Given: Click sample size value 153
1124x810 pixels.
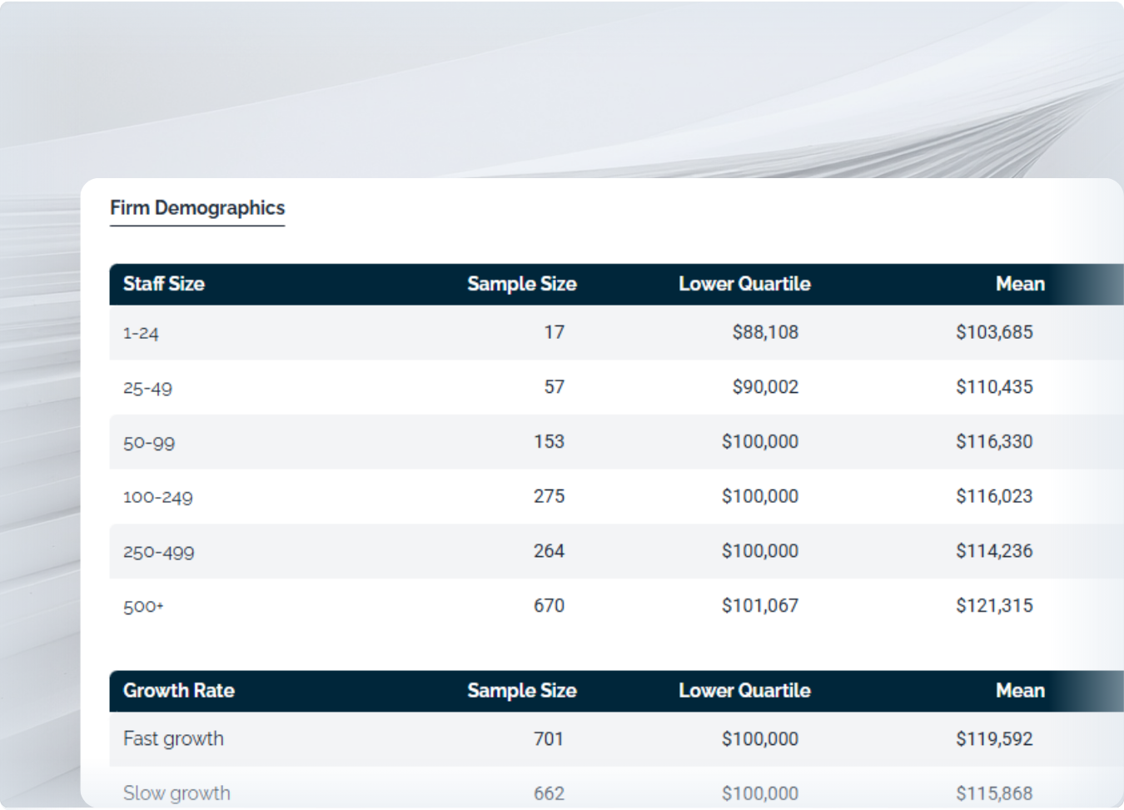Looking at the screenshot, I should pyautogui.click(x=550, y=441).
